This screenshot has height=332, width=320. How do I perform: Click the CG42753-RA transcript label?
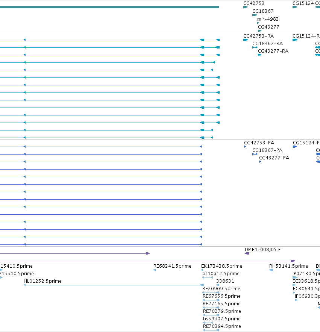258,36
